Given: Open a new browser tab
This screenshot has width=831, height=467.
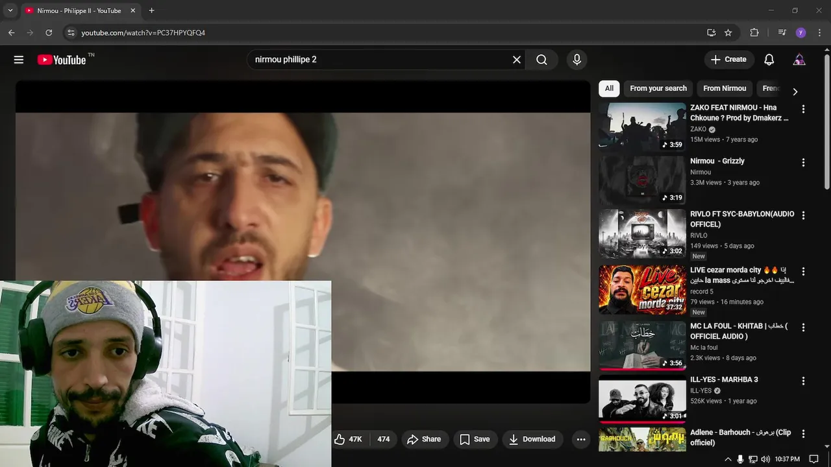Looking at the screenshot, I should tap(151, 10).
